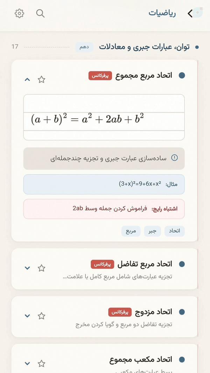Expand the اتحاد مربع تفاضل card
The height and width of the screenshot is (373, 210).
(x=27, y=268)
